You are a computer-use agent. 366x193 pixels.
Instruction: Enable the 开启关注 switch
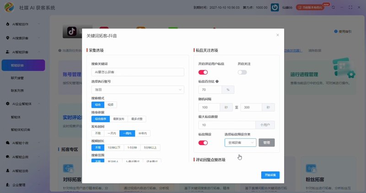tap(242, 72)
